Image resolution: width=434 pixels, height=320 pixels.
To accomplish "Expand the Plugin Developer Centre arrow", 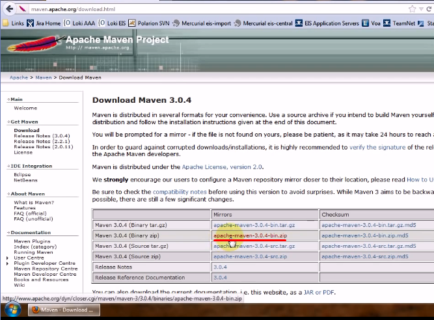I will pyautogui.click(x=7, y=263).
